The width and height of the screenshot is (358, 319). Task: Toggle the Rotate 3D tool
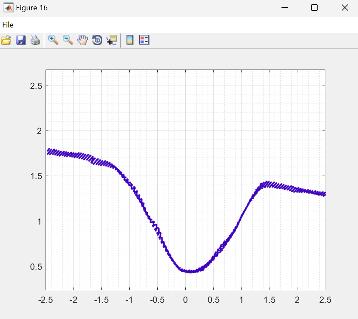(97, 40)
